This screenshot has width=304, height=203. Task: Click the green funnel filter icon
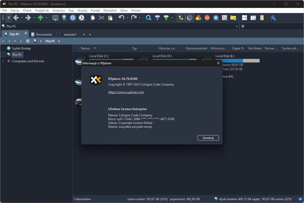coord(166,18)
